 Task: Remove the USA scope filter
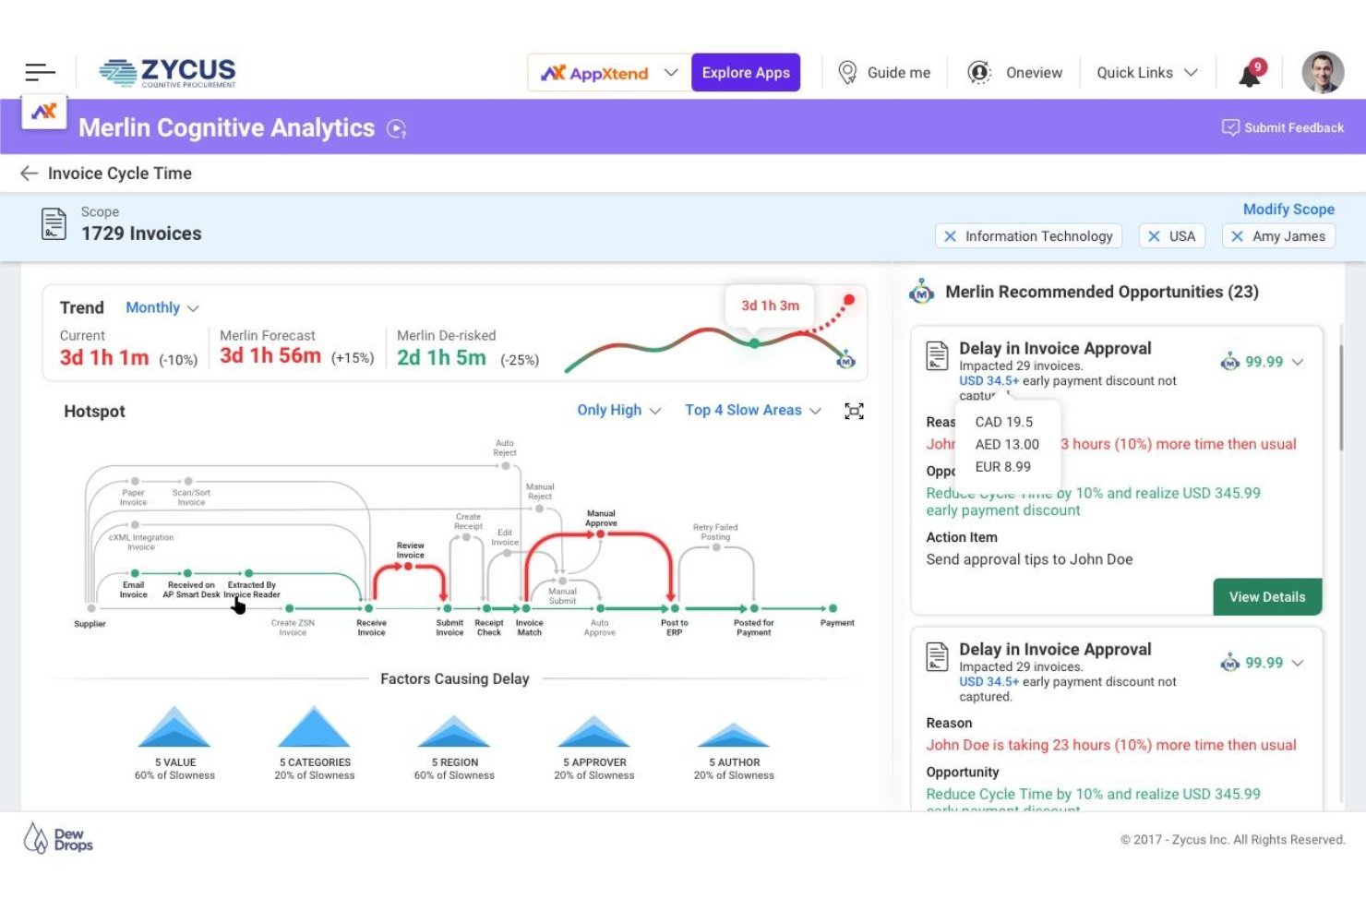tap(1154, 236)
